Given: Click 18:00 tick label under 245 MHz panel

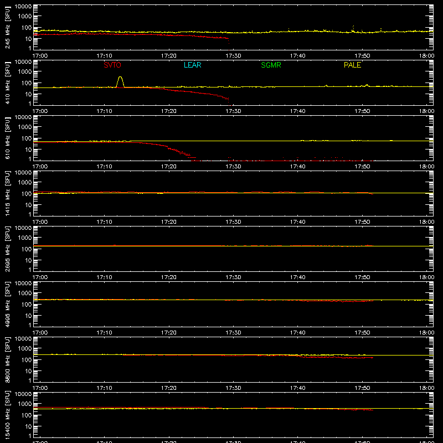Looking at the screenshot, I should pyautogui.click(x=426, y=56).
